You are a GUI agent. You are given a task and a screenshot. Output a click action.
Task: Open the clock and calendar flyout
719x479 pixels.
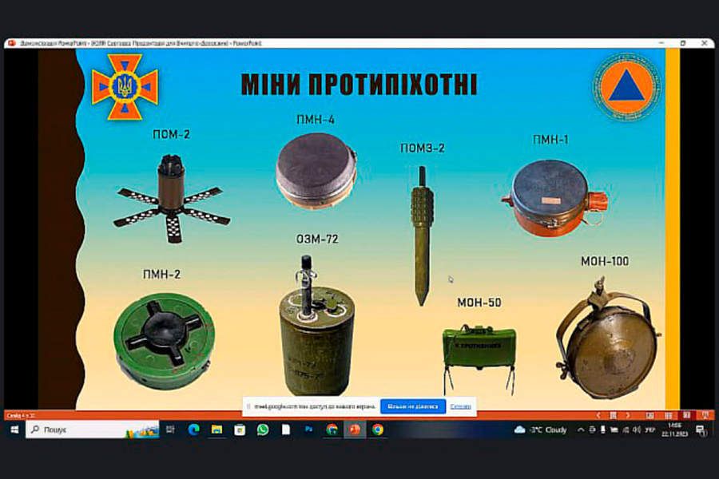coord(674,430)
